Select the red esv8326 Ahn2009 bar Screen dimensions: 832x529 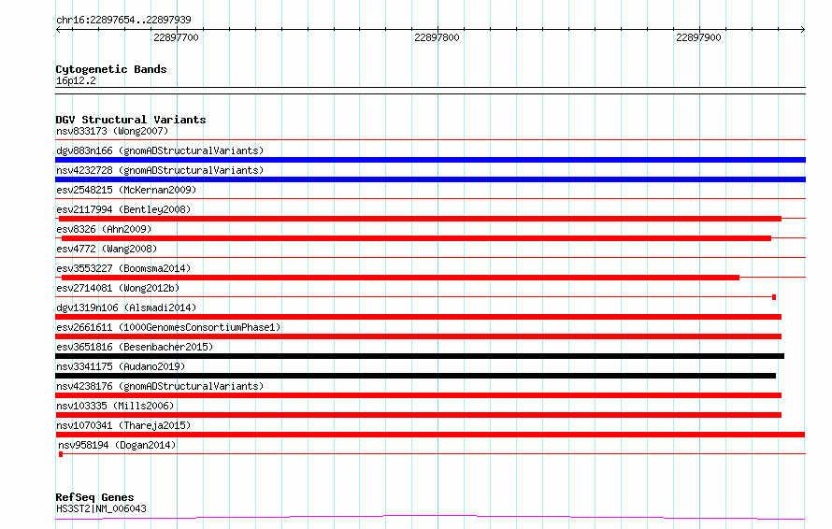click(416, 238)
